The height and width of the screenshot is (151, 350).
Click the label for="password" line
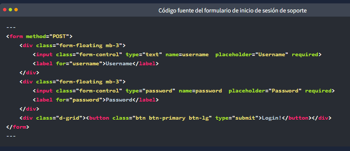(96, 100)
